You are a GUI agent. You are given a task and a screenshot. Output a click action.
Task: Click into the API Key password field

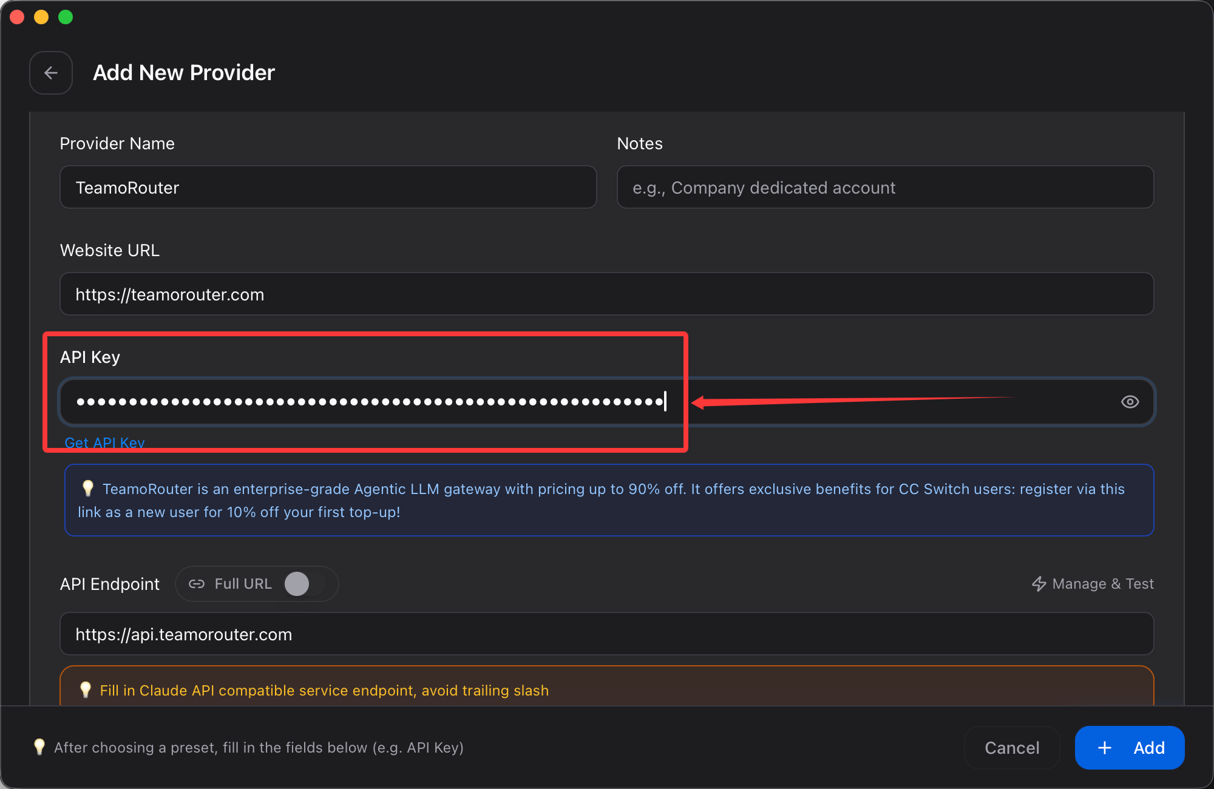click(x=607, y=402)
